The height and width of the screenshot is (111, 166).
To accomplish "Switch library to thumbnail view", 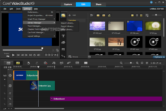I will [x=141, y=16].
